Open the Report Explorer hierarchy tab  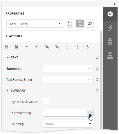(x=110, y=56)
